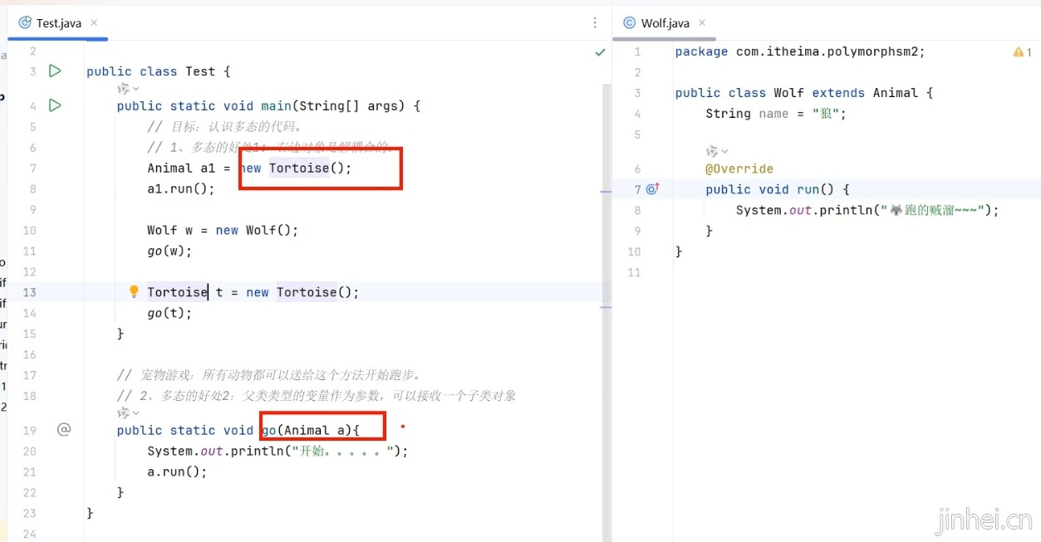Screen dimensions: 1041x542
Task: Click the green inspection checkmark in Test.java
Action: coord(600,52)
